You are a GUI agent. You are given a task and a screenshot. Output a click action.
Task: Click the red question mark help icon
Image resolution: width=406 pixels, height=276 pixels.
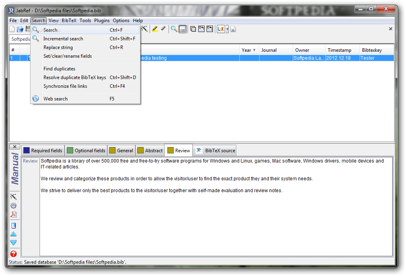coord(13,254)
